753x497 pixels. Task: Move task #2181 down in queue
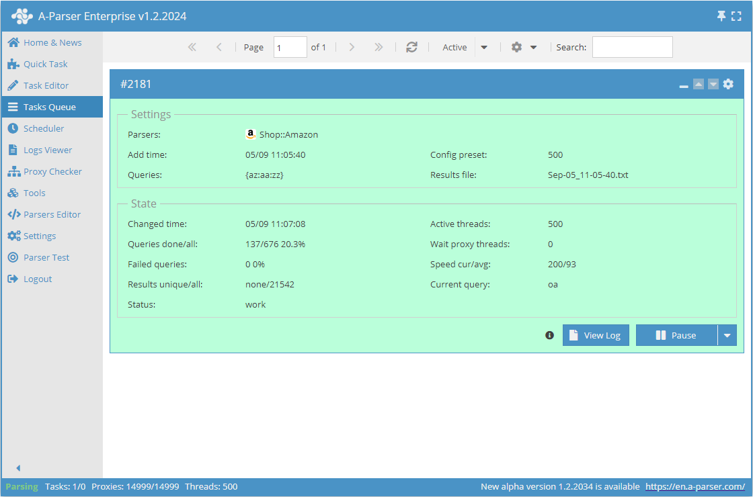(x=713, y=84)
